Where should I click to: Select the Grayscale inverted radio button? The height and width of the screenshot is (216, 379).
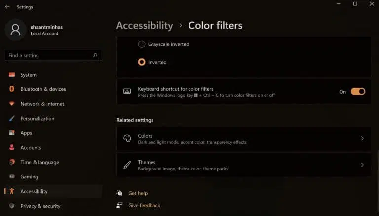142,44
